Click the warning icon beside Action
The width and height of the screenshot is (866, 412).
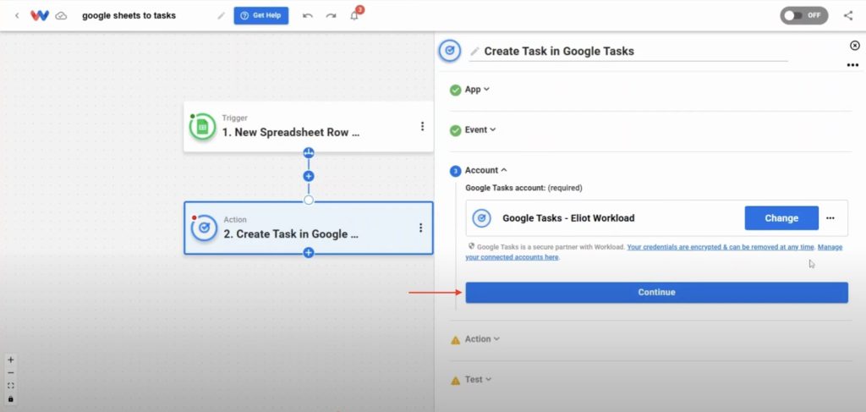click(x=455, y=339)
